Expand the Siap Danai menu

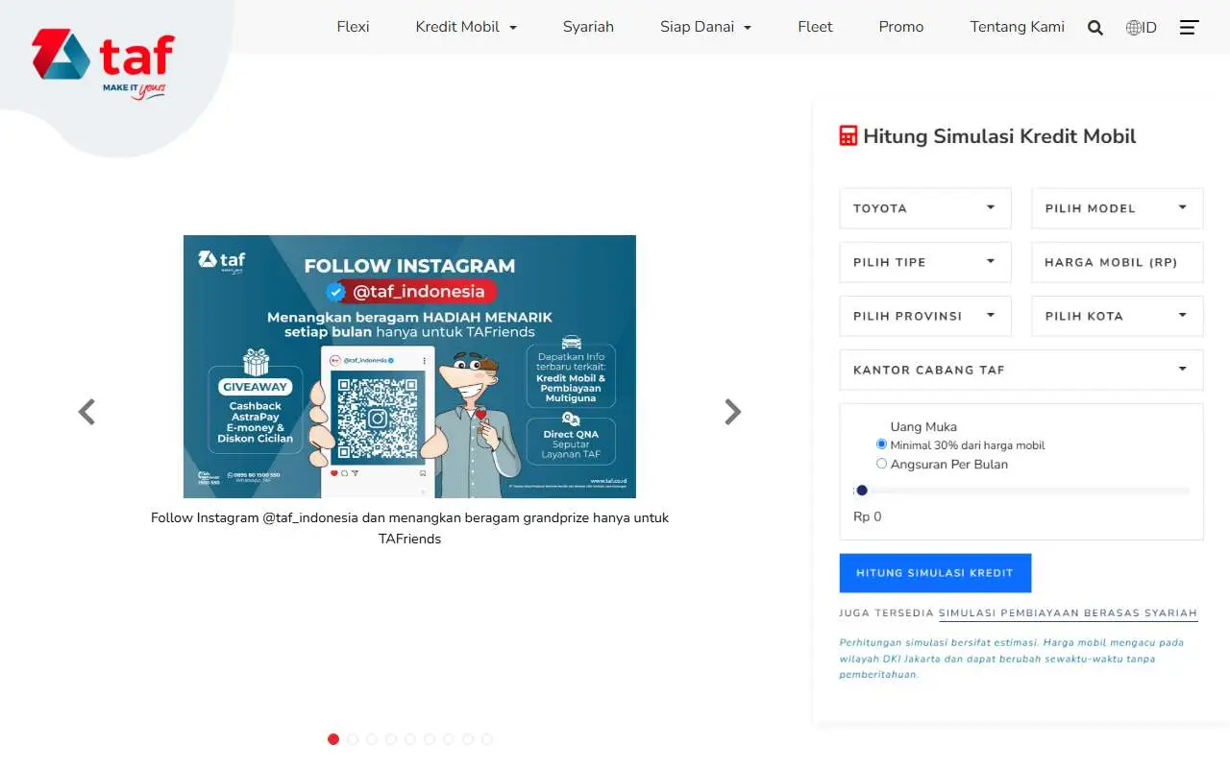pyautogui.click(x=705, y=27)
